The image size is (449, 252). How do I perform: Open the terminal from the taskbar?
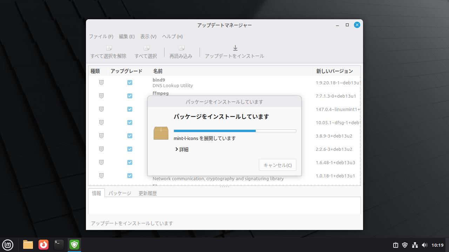coord(59,245)
